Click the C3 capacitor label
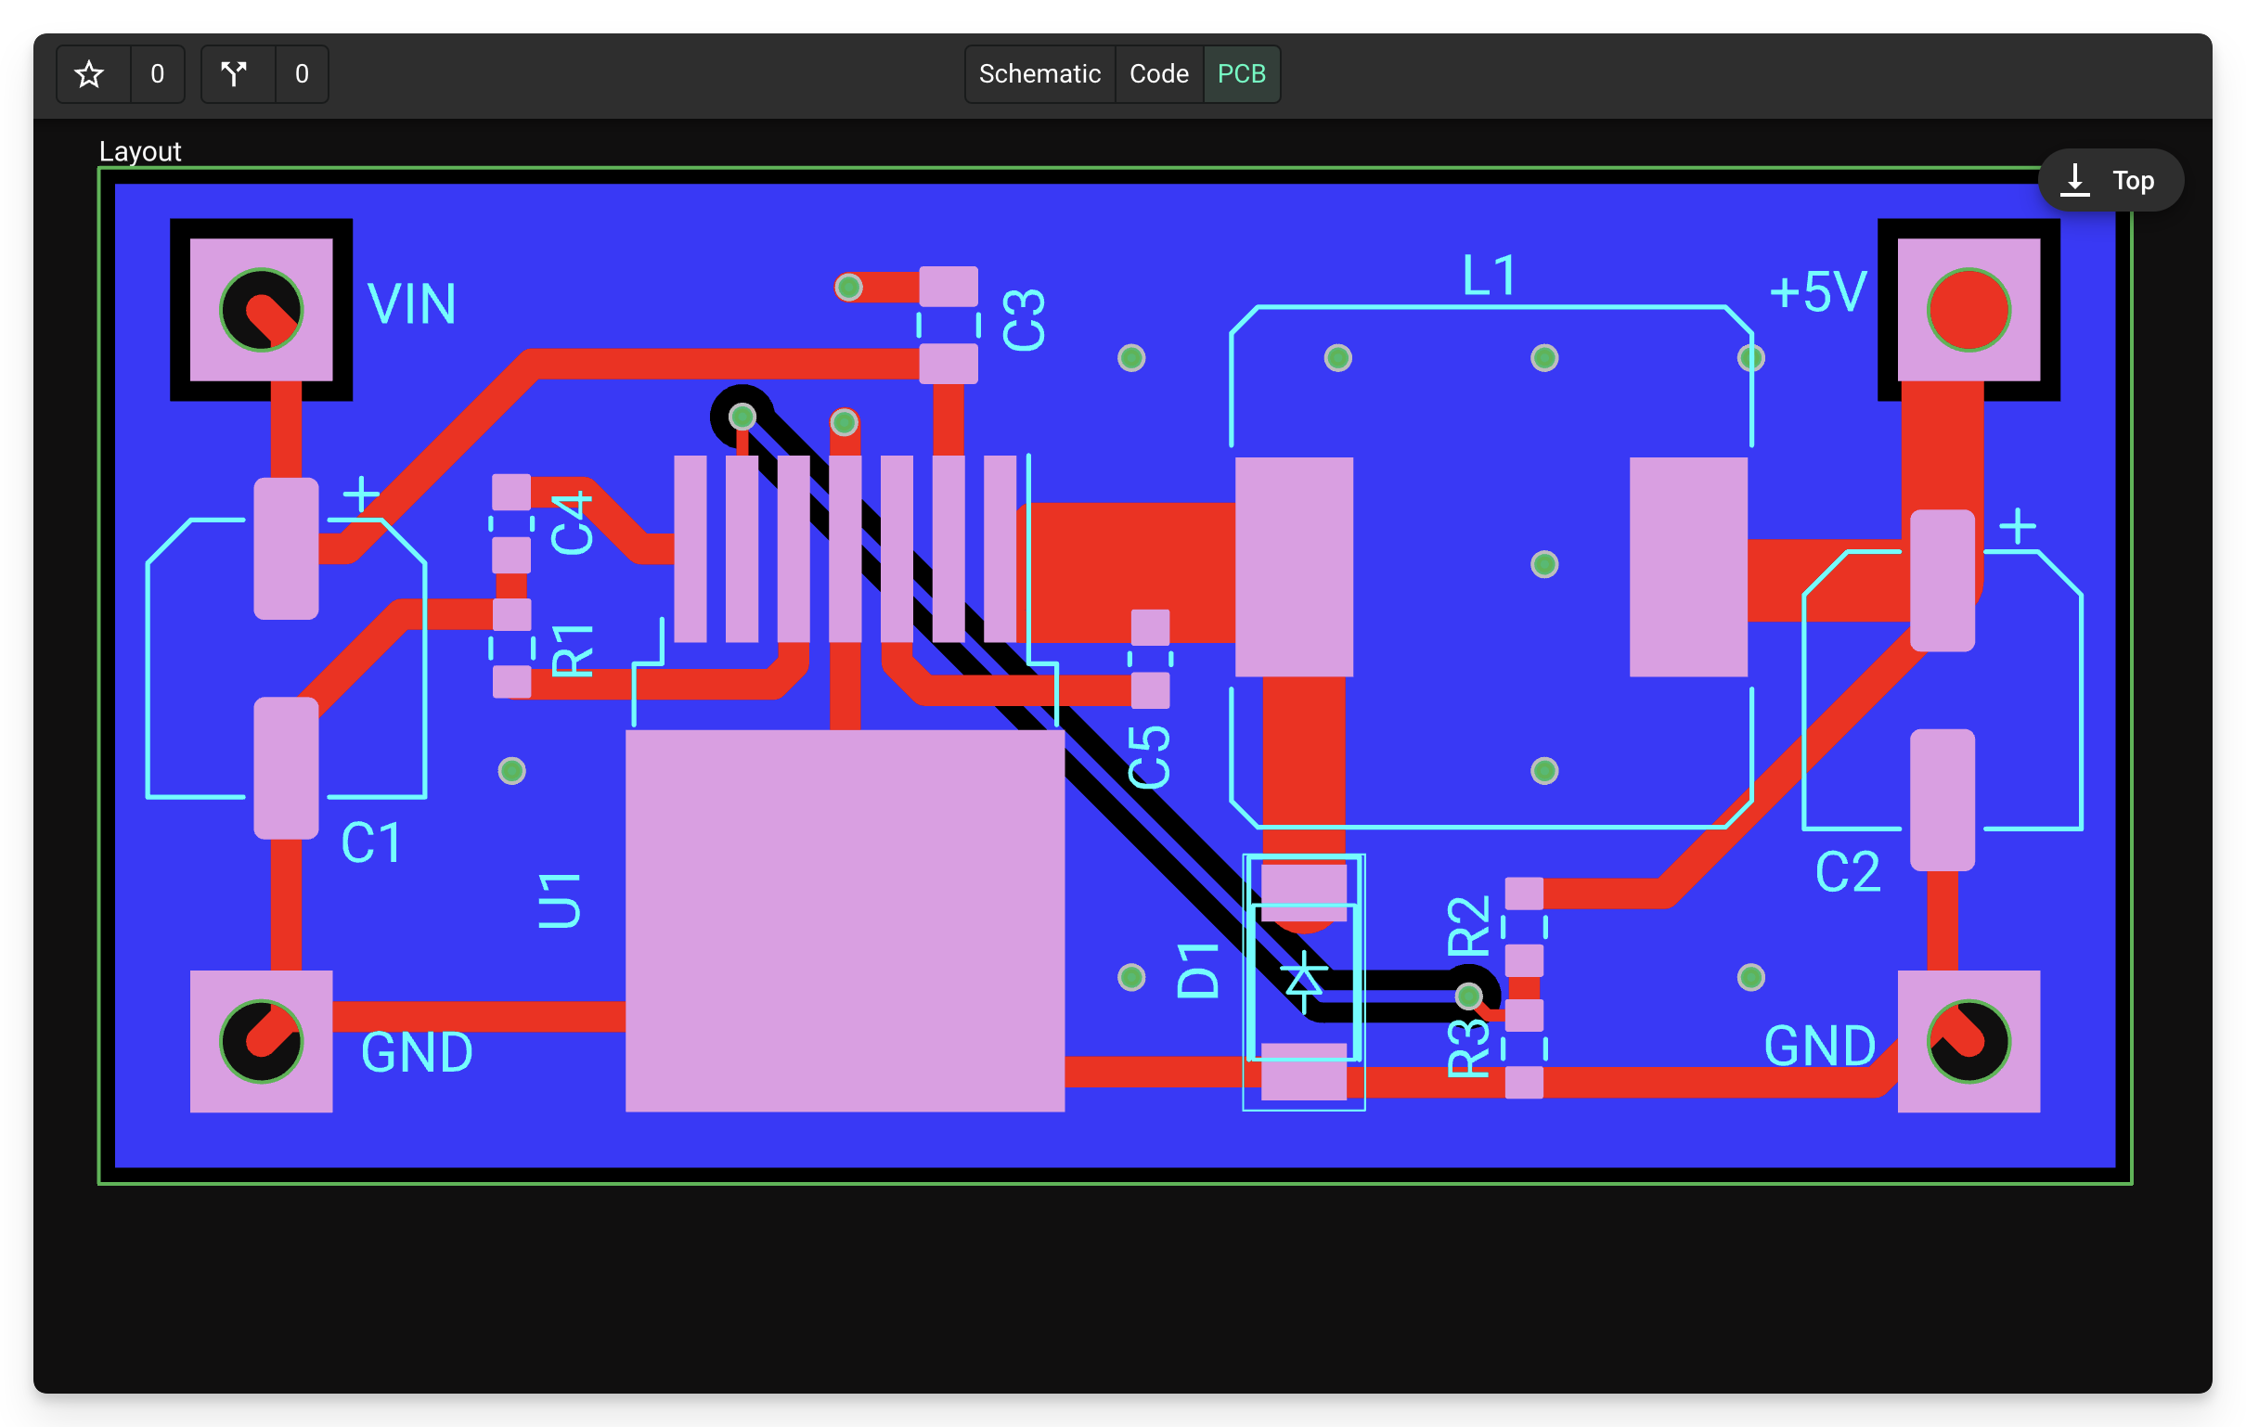Viewport: 2246px width, 1427px height. 1024,320
